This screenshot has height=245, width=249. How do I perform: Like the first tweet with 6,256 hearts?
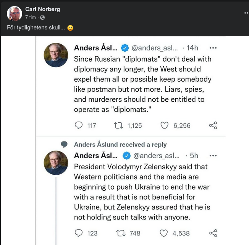(165, 125)
